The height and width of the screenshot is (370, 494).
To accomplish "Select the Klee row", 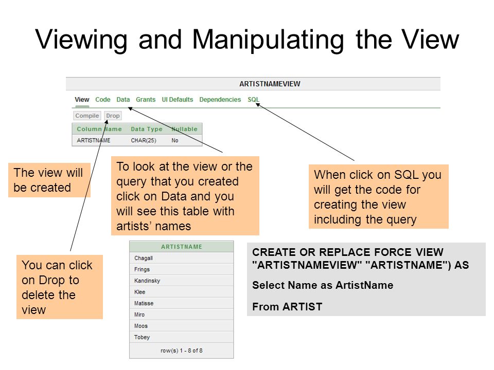I will [x=182, y=292].
